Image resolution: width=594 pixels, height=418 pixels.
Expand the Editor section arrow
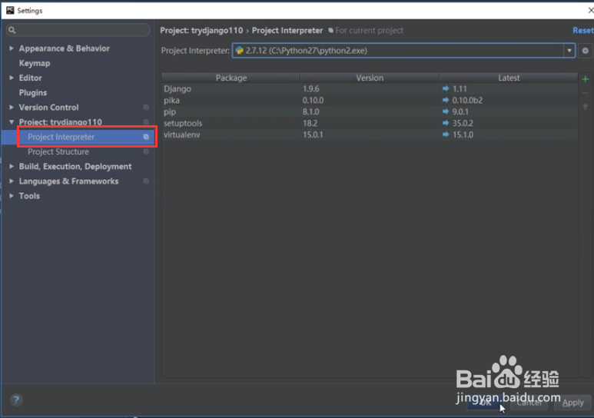[x=12, y=78]
